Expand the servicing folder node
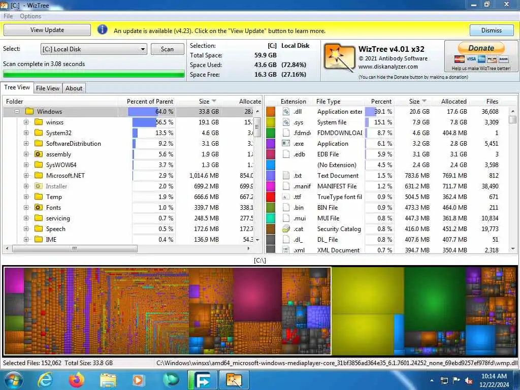This screenshot has width=520, height=390. pos(26,218)
